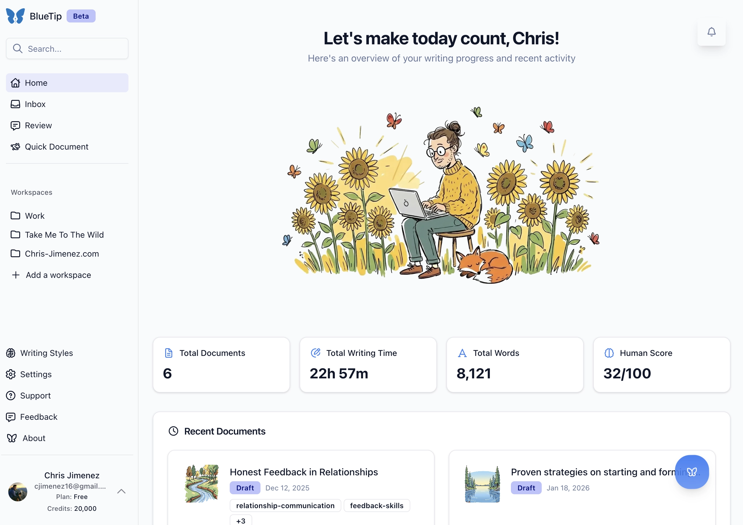This screenshot has width=743, height=525.
Task: Expand the Chris Jimenez account menu
Action: click(121, 491)
